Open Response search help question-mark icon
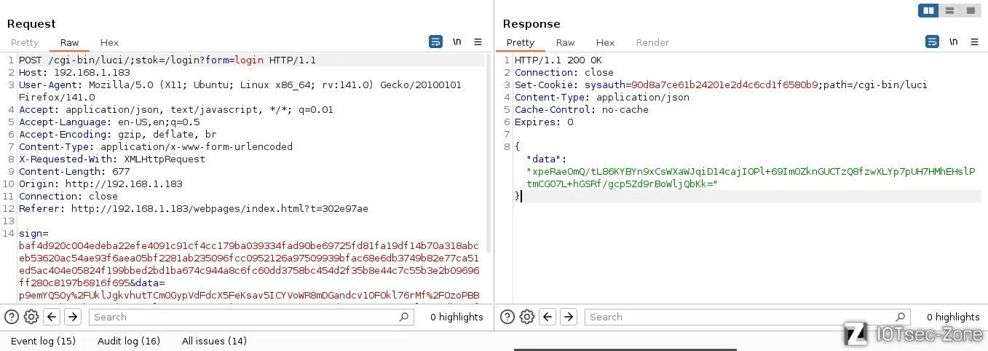This screenshot has height=351, width=988. click(507, 317)
